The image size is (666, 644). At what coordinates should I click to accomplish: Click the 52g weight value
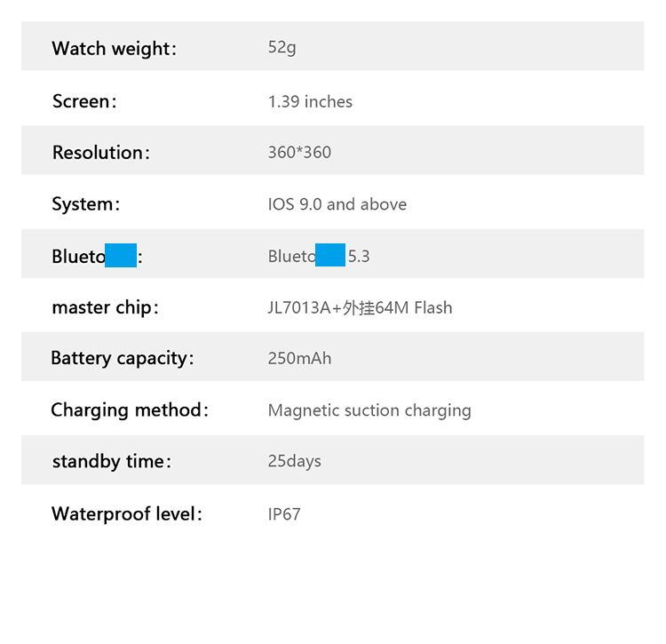[x=281, y=47]
